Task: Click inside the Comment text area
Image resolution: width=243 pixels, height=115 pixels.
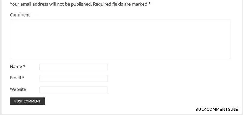Action: click(x=120, y=39)
